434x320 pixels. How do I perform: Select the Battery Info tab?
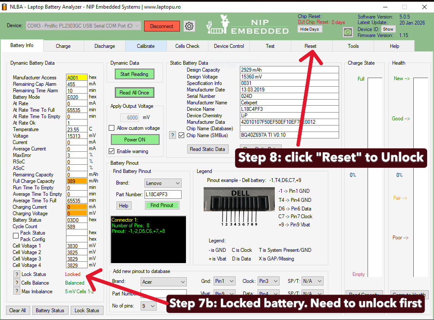point(22,45)
